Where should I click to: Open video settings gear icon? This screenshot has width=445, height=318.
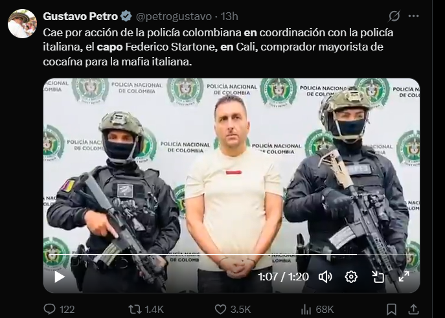351,277
